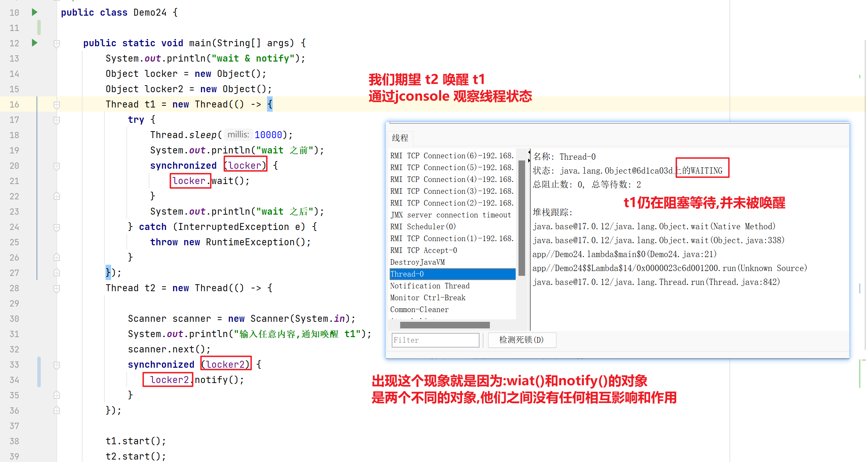Viewport: 866px width, 462px height.
Task: Fold catch block at line 24
Action: [57, 227]
